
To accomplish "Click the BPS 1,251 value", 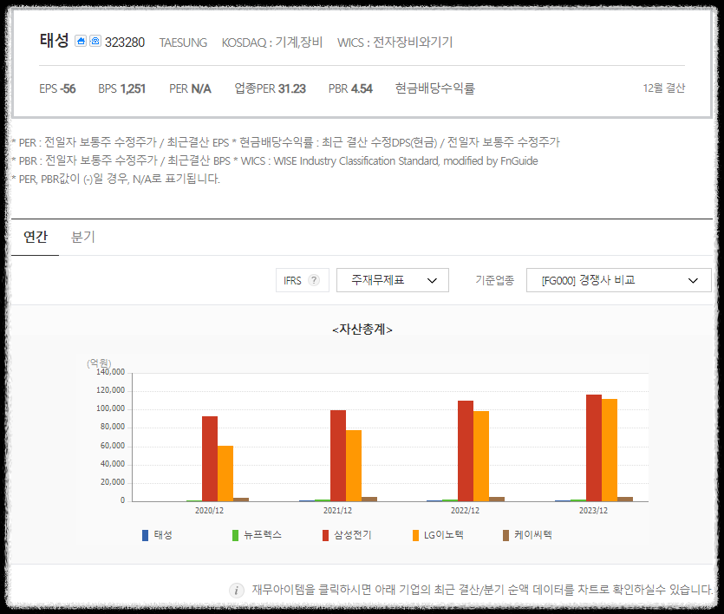I will coord(122,88).
